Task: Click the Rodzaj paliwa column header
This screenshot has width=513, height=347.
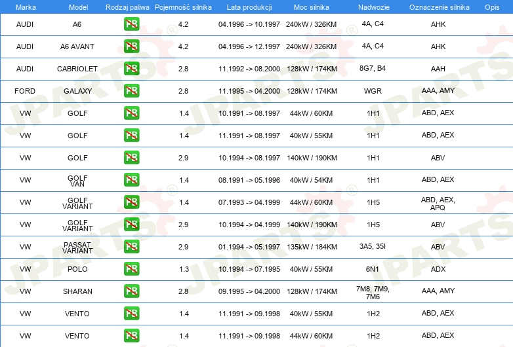Action: (x=127, y=7)
